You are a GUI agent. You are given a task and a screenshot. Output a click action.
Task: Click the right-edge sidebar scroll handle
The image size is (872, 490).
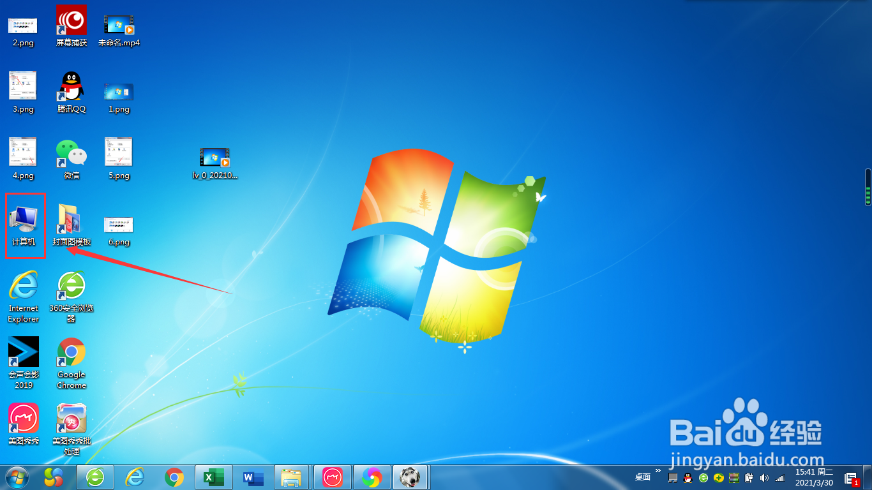[x=868, y=187]
